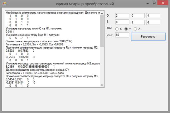Click the scrollbar down arrow in text area
This screenshot has height=113, width=170.
point(102,85)
